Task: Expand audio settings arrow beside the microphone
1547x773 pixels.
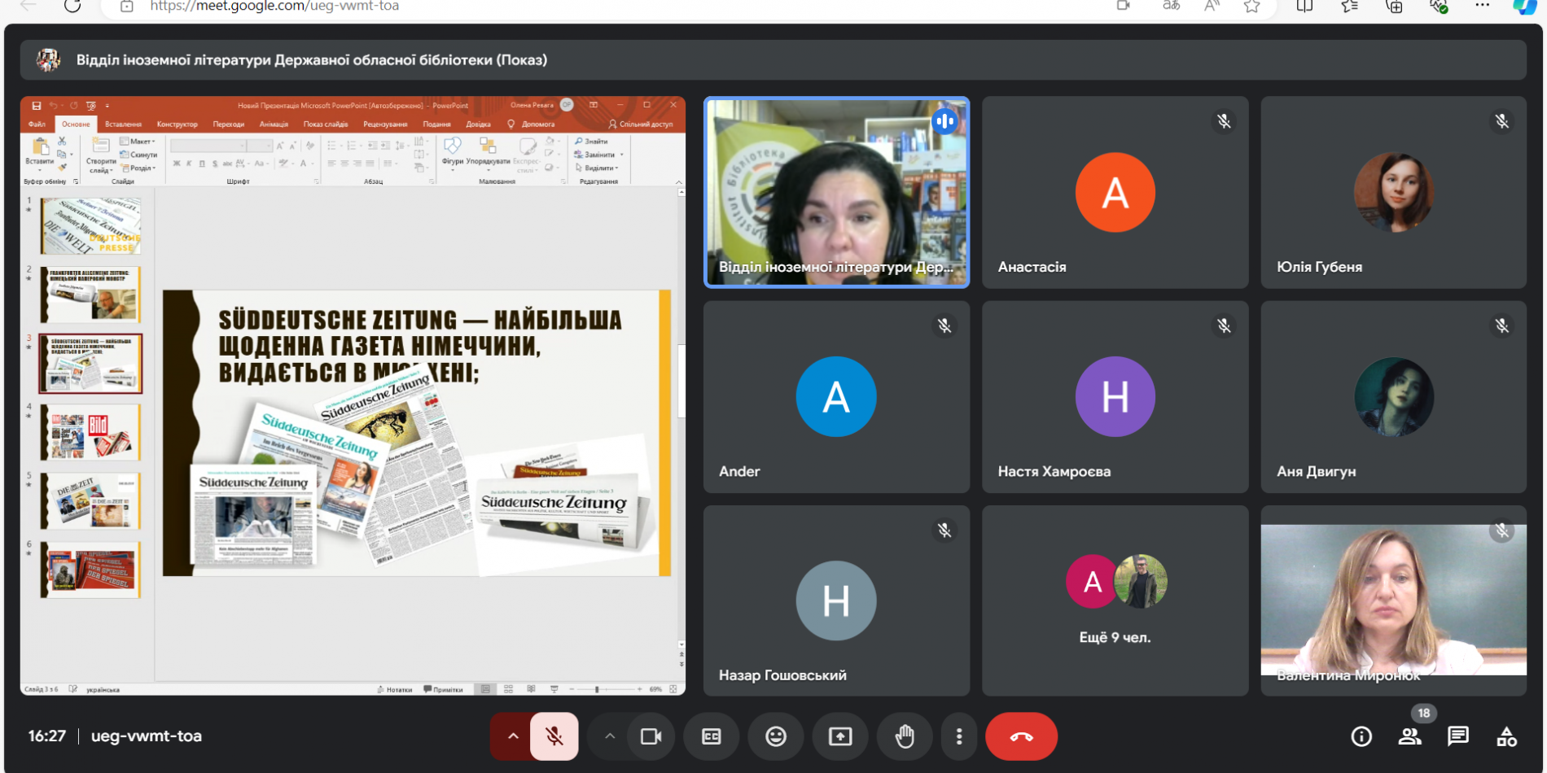Action: [x=512, y=736]
